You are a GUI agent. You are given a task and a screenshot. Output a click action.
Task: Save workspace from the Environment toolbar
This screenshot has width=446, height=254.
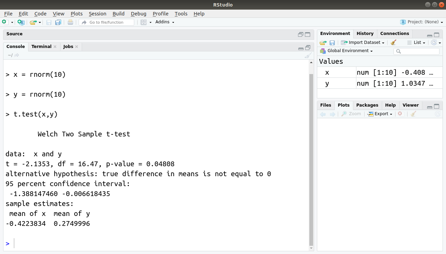tap(332, 42)
